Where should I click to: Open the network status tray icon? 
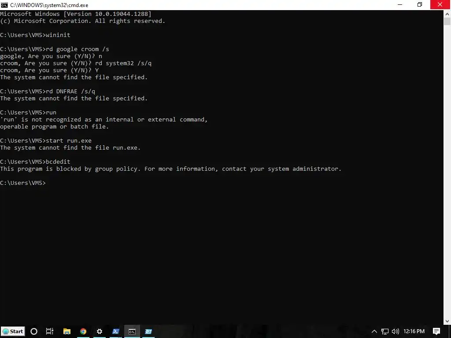[385, 331]
